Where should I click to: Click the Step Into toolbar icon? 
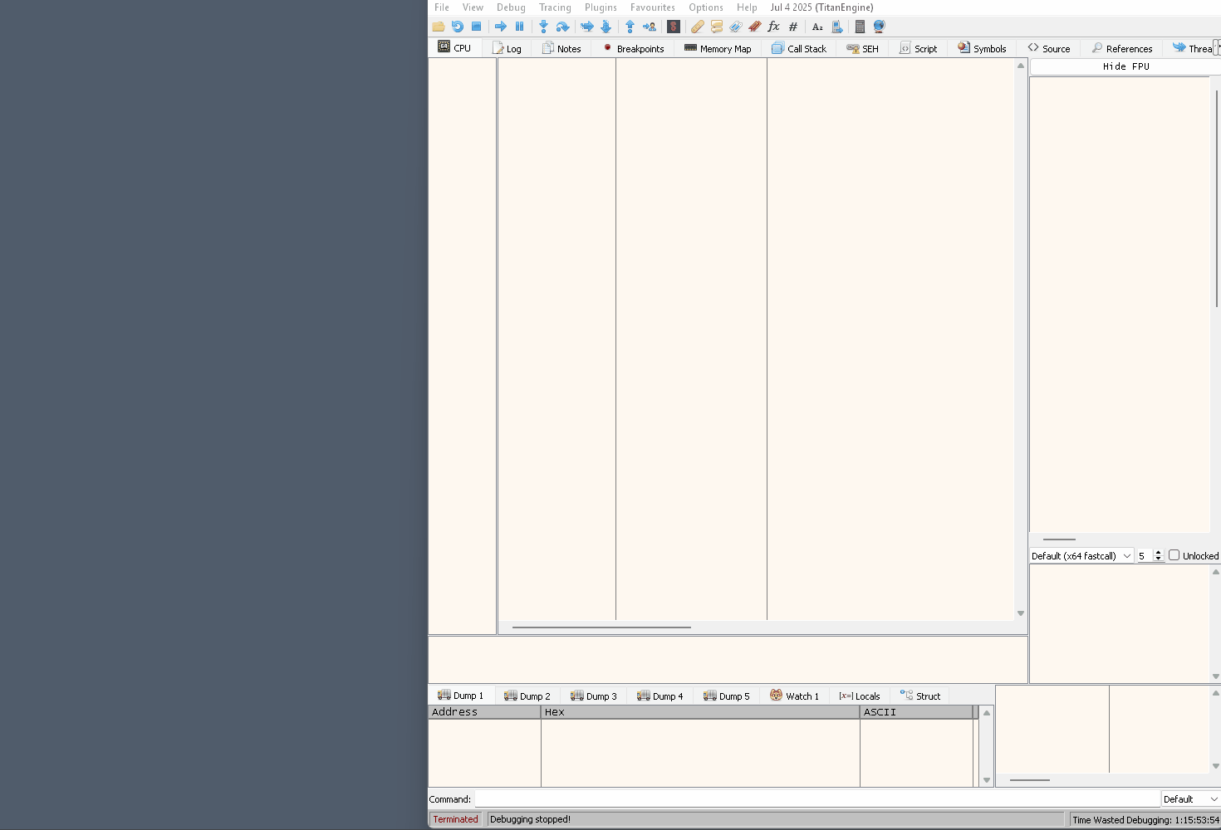pos(544,27)
